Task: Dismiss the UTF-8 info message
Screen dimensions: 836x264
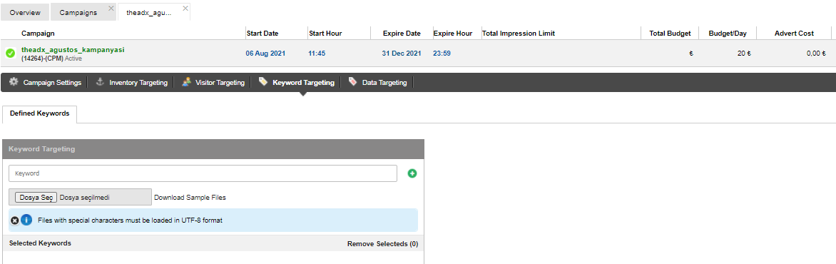Action: (x=15, y=220)
